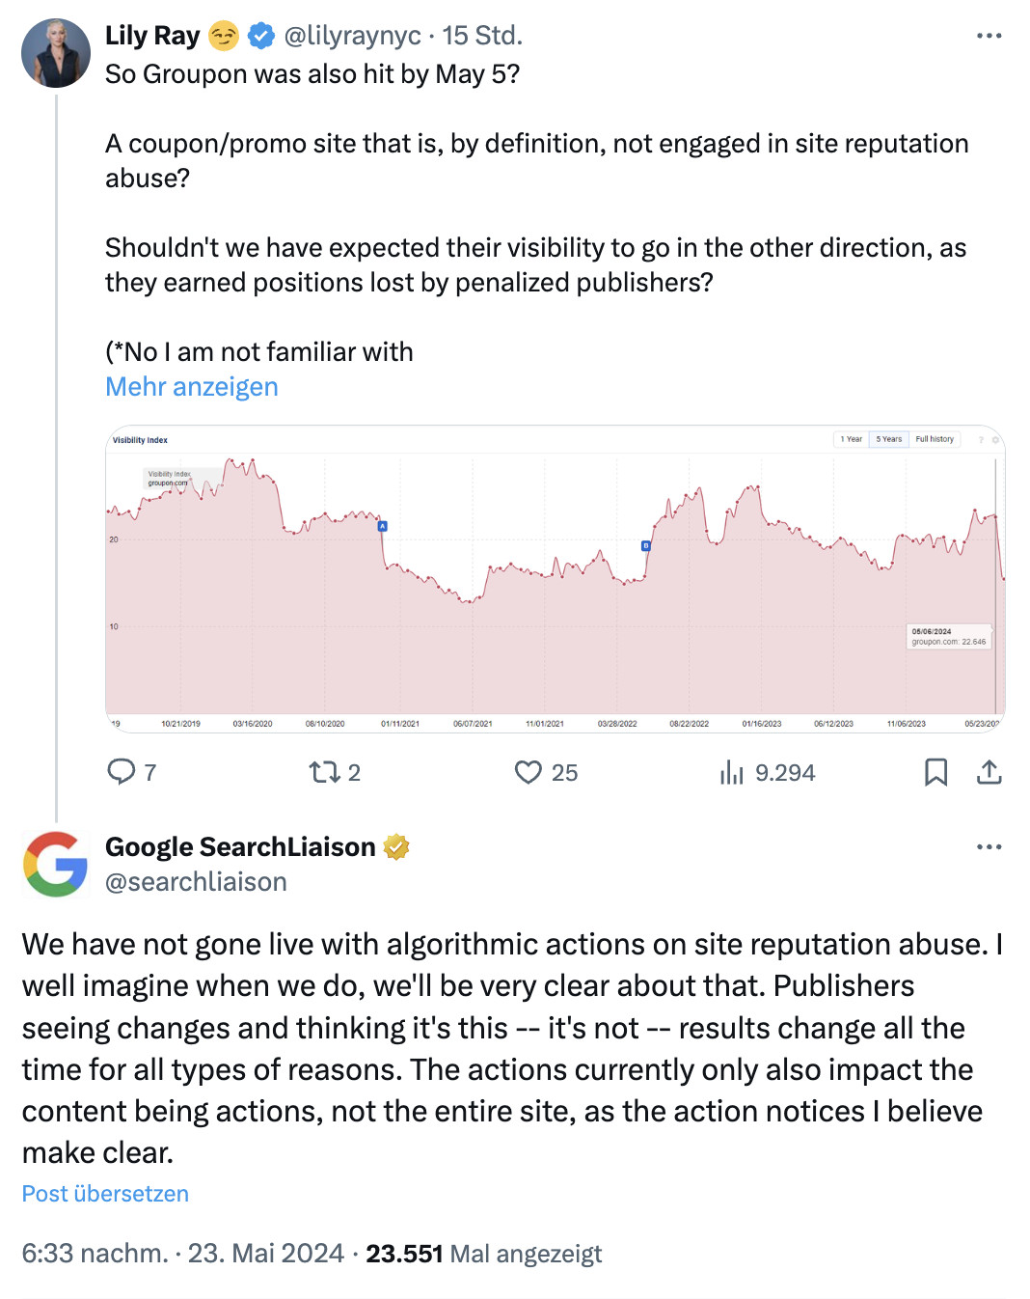This screenshot has width=1030, height=1299.
Task: Click Post übersetzen to translate the reply
Action: click(105, 1194)
